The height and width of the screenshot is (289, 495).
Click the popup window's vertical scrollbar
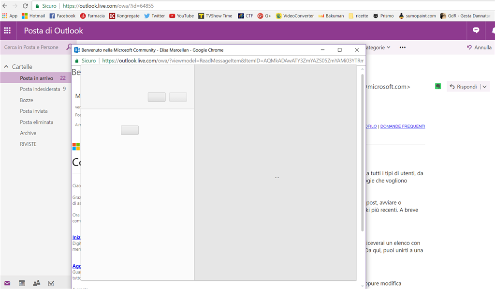(363, 152)
